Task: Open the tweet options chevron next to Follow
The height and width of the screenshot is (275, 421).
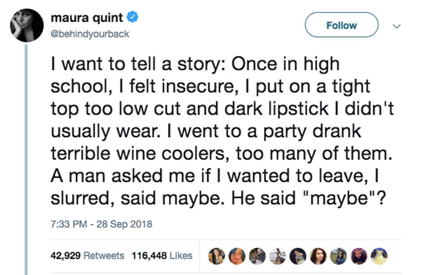Action: 396,27
